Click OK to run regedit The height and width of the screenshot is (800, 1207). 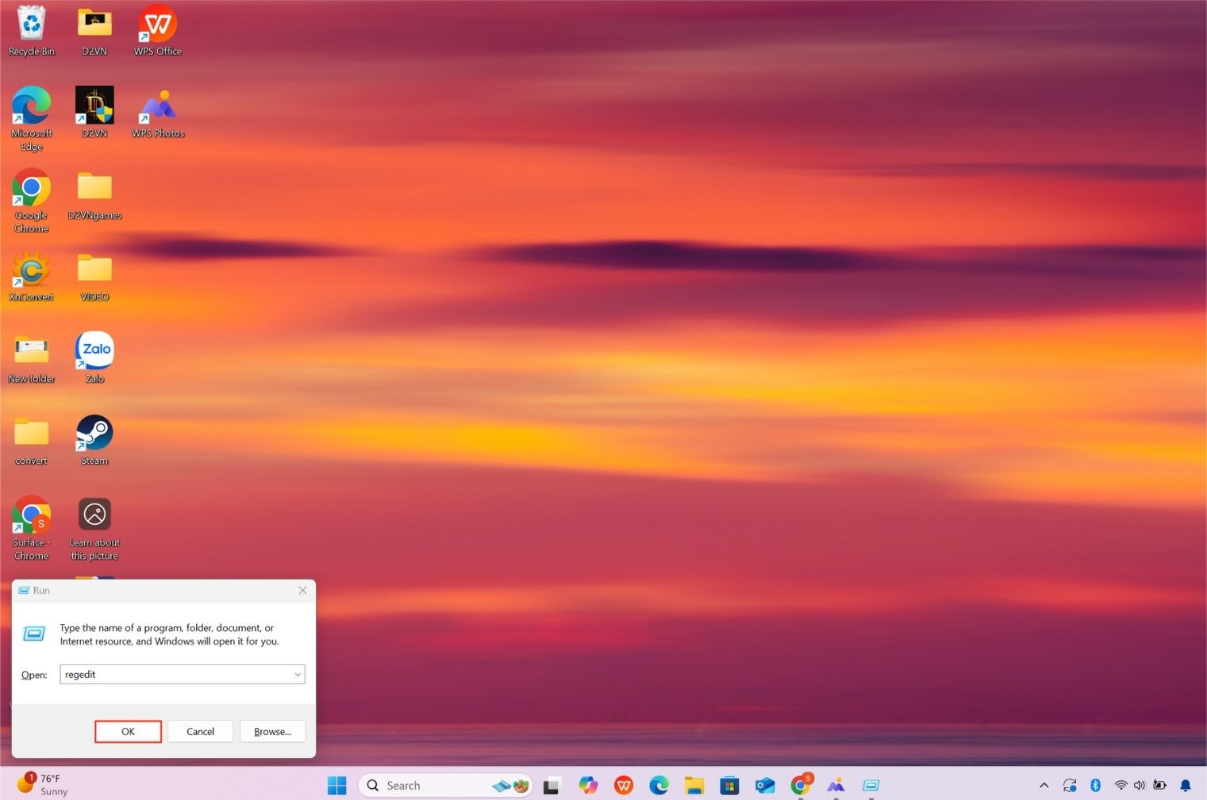tap(128, 731)
